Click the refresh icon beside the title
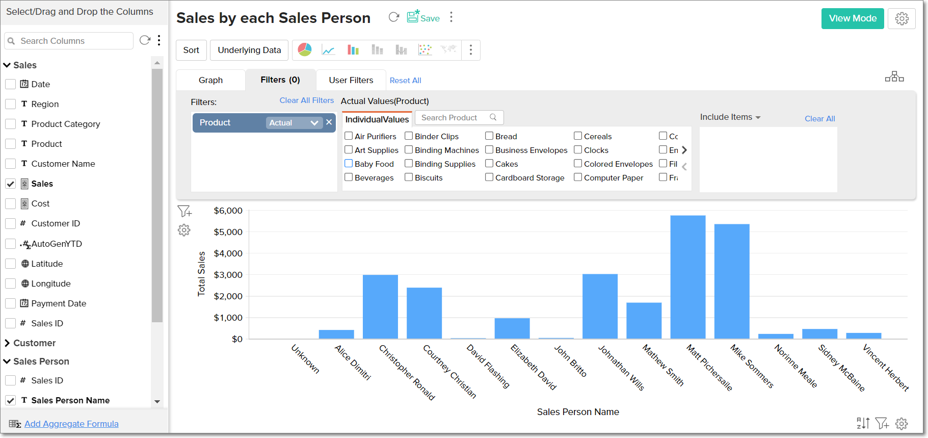This screenshot has height=438, width=928. pos(393,17)
